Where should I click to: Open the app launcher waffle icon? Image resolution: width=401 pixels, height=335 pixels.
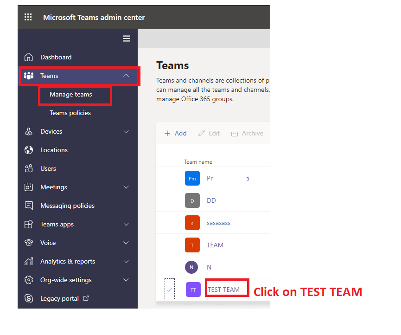(28, 17)
